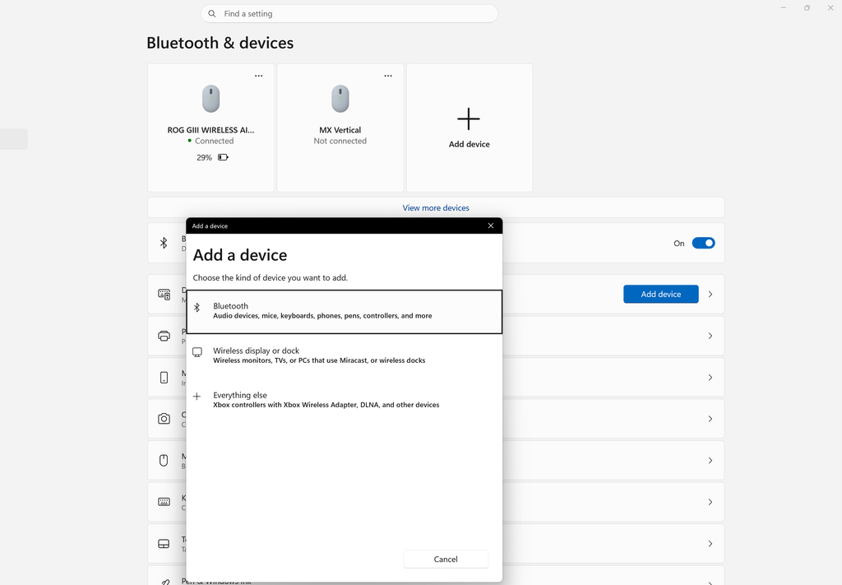Click the MX Vertical mouse icon
The height and width of the screenshot is (585, 842).
tap(340, 99)
